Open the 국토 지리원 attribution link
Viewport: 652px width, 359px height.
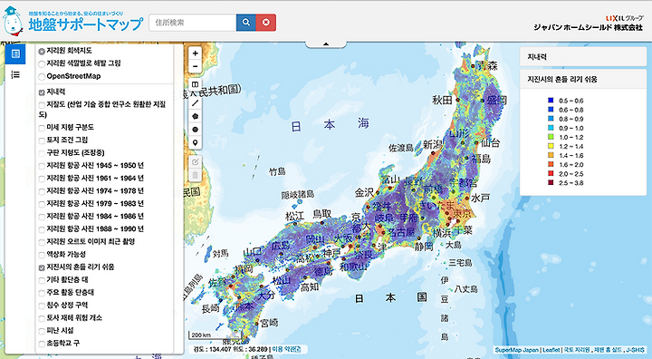tap(577, 350)
